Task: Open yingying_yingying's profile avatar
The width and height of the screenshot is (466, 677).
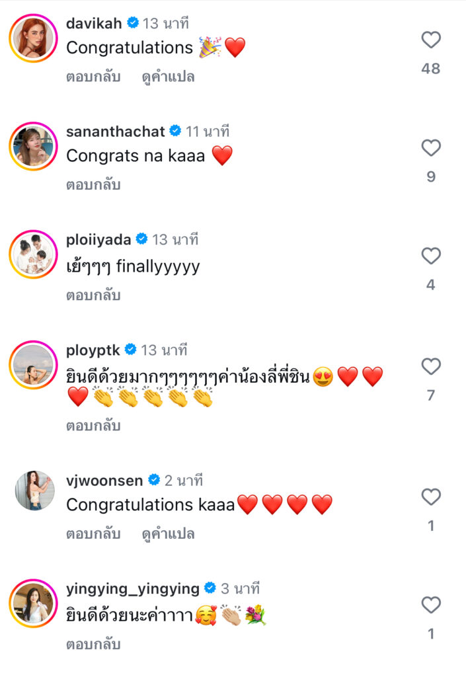Action: point(34,604)
